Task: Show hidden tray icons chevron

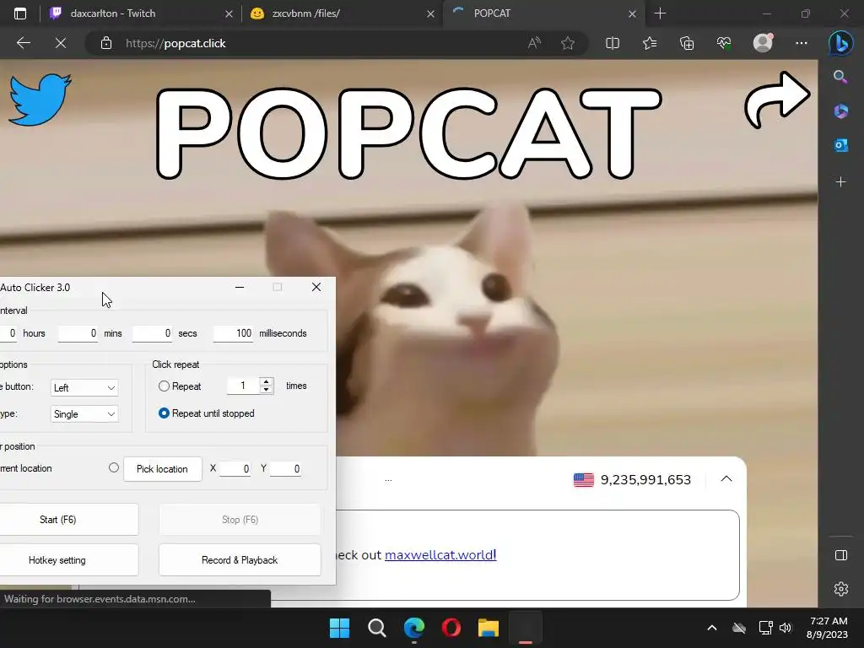Action: coord(712,628)
